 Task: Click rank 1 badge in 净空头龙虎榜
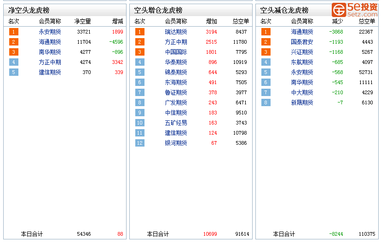pyautogui.click(x=14, y=32)
